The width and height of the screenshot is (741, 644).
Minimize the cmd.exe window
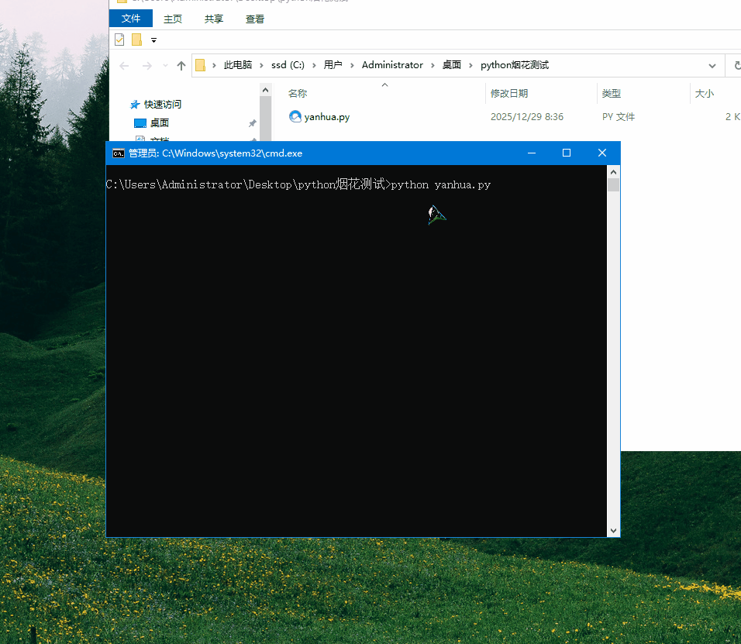[x=532, y=153]
